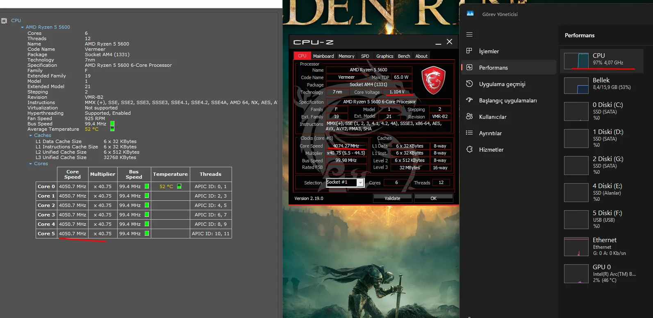Click the Performans sidebar icon
Image resolution: width=653 pixels, height=318 pixels.
[469, 67]
